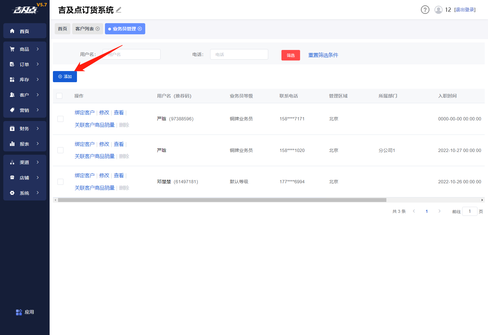Click the shopping cart 商品 icon
488x335 pixels.
point(12,49)
